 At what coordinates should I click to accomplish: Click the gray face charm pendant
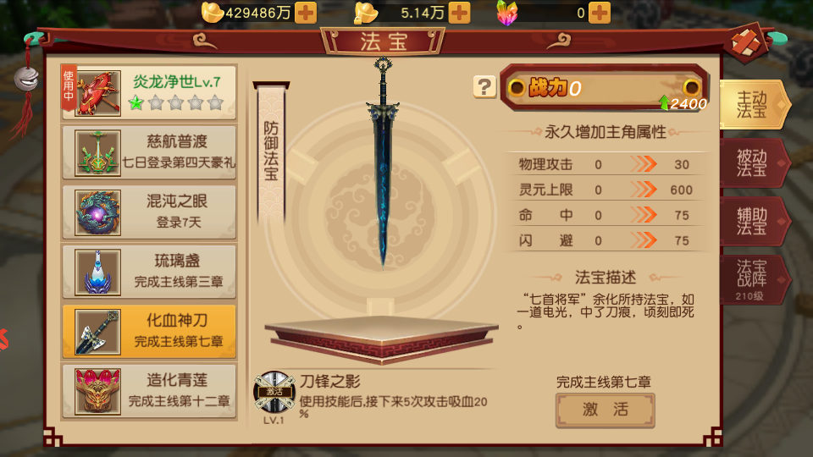[26, 80]
